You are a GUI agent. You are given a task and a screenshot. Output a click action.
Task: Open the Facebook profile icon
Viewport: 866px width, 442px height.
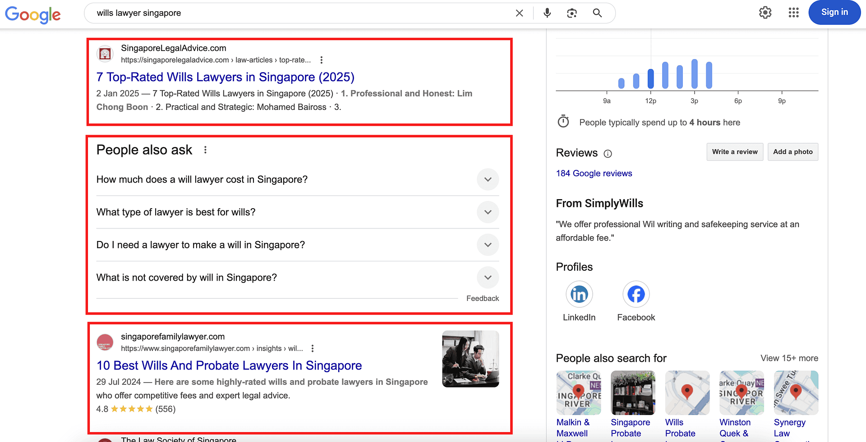pyautogui.click(x=636, y=295)
